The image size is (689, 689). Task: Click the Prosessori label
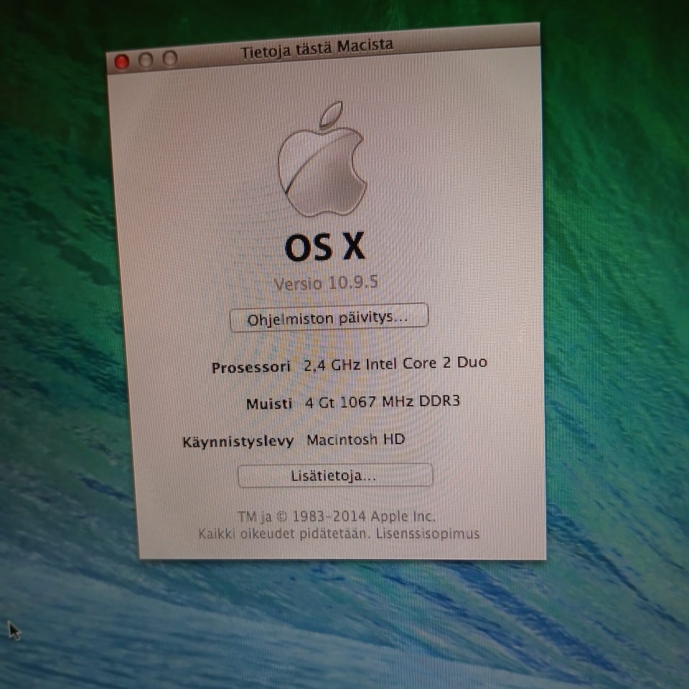(251, 367)
